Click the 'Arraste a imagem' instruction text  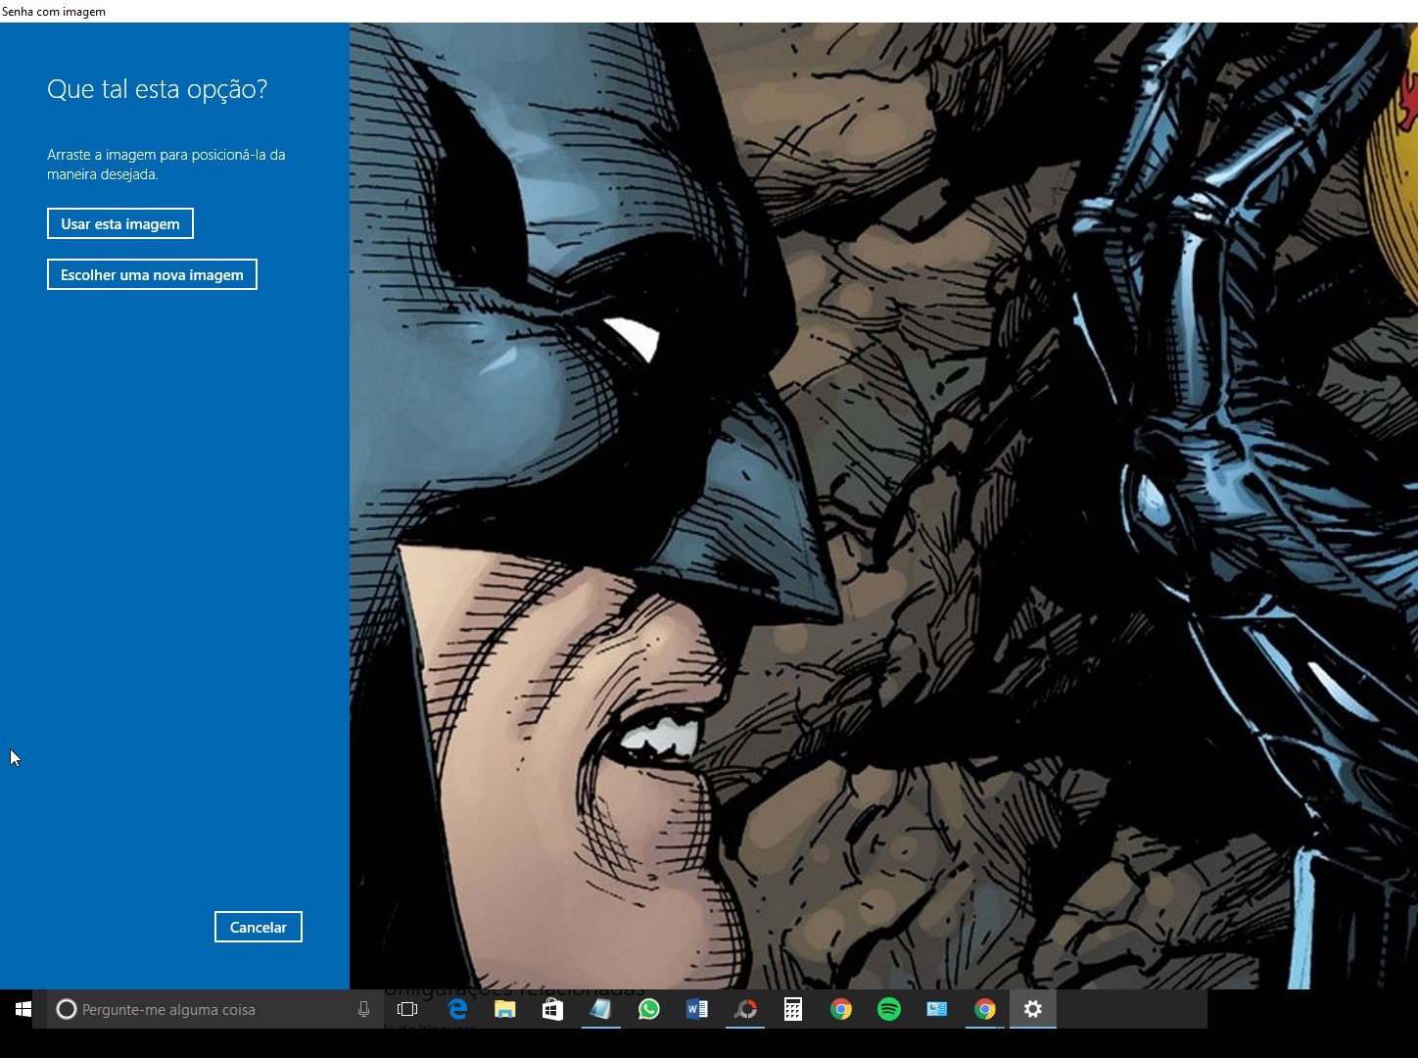pyautogui.click(x=166, y=165)
